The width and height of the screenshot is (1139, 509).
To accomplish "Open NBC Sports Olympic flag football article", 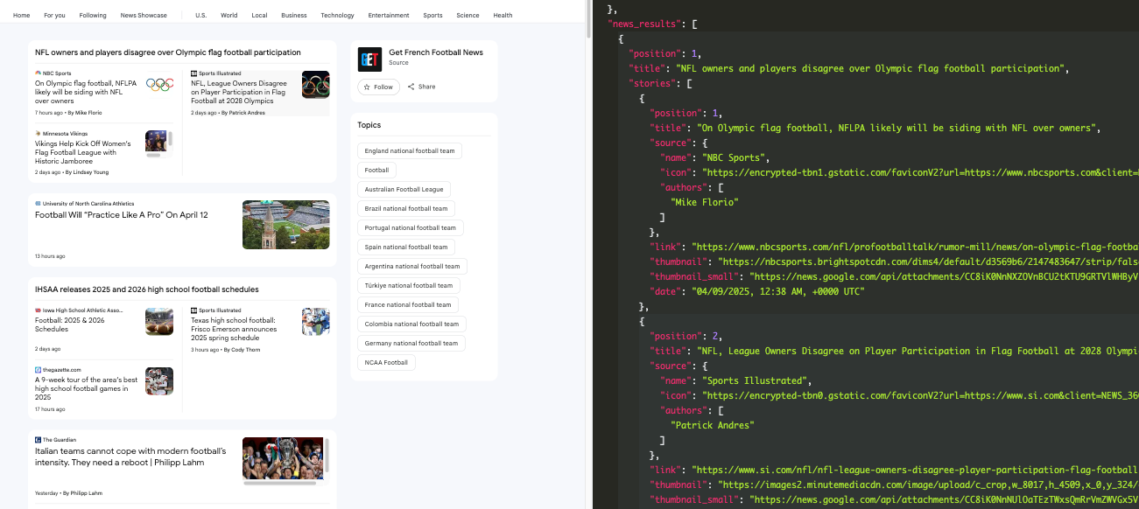I will coord(86,92).
